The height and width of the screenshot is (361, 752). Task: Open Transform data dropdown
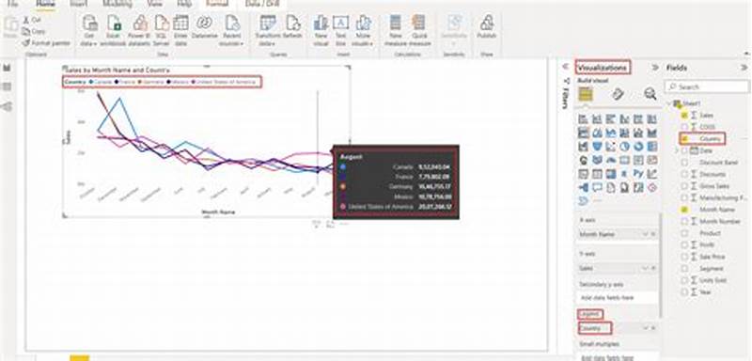pos(269,30)
